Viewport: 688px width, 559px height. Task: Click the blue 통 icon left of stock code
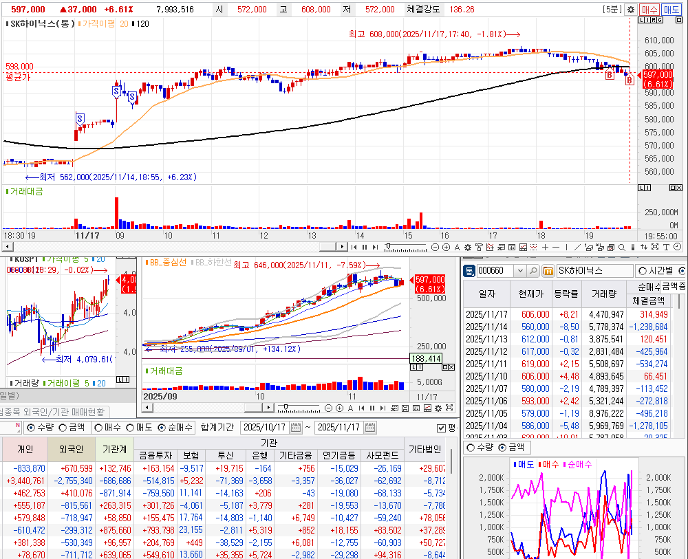(469, 271)
